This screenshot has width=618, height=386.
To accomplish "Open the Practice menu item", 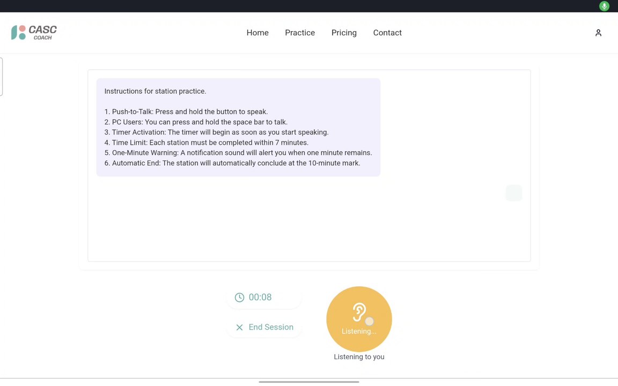I will click(x=299, y=33).
